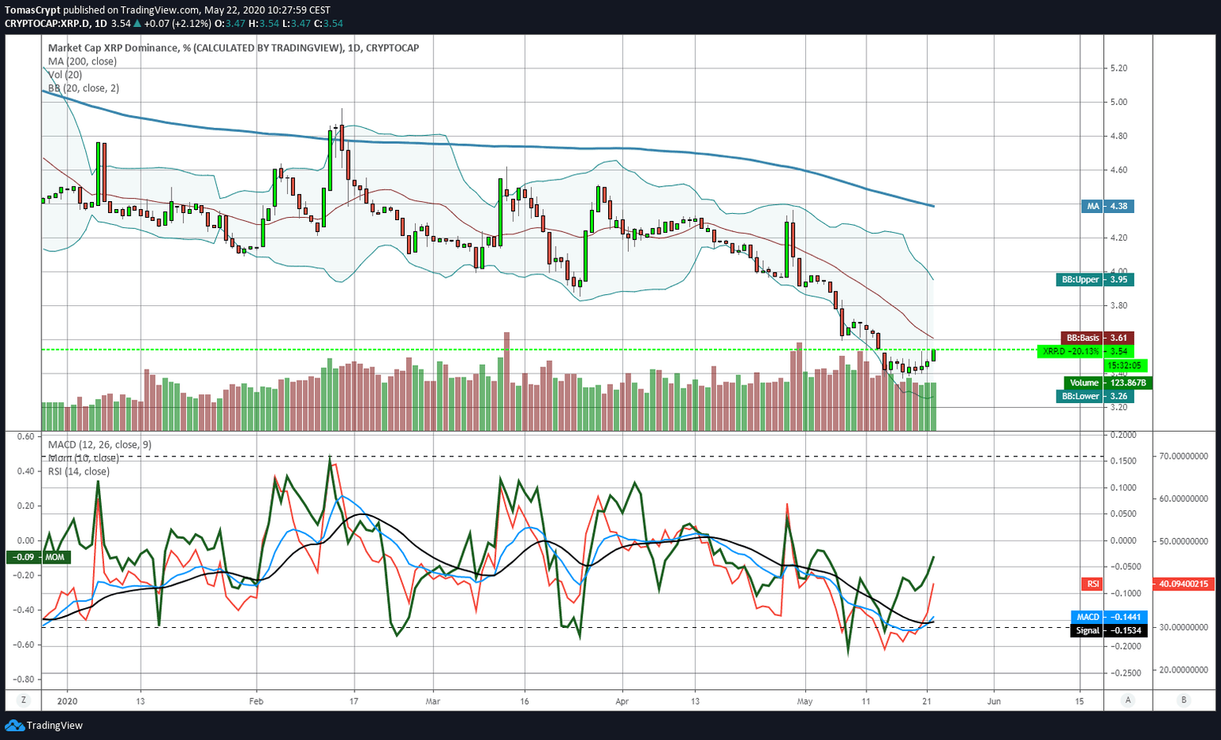1221x740 pixels.
Task: Click the Z timezone button
Action: pos(24,700)
